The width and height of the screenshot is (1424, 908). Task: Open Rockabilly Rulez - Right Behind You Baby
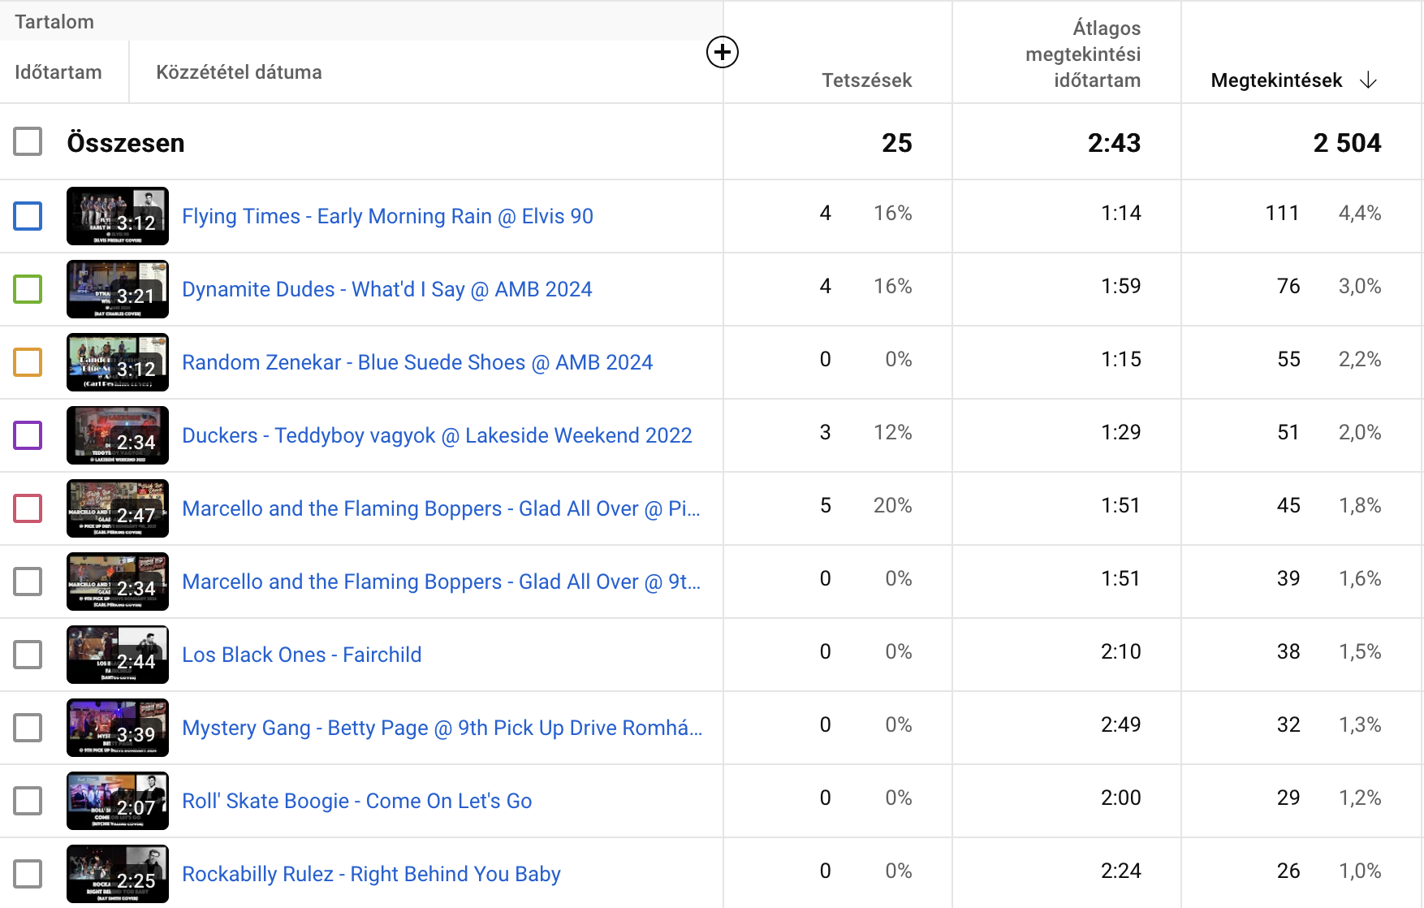point(371,874)
